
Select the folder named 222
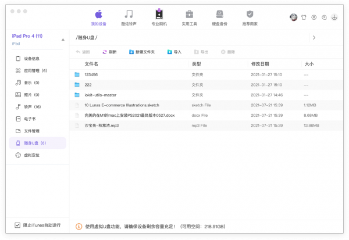(206, 85)
